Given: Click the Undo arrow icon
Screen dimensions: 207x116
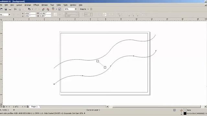Looking at the screenshot, I should click(29, 9).
